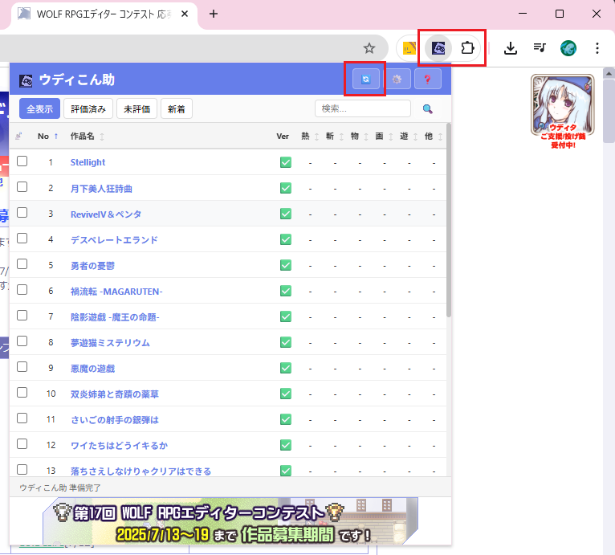The height and width of the screenshot is (555, 615).
Task: Click the magnifier search icon
Action: pyautogui.click(x=427, y=108)
